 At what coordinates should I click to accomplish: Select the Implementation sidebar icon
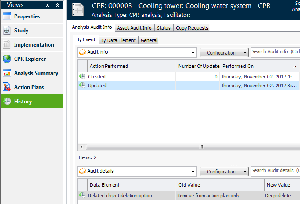[7, 45]
